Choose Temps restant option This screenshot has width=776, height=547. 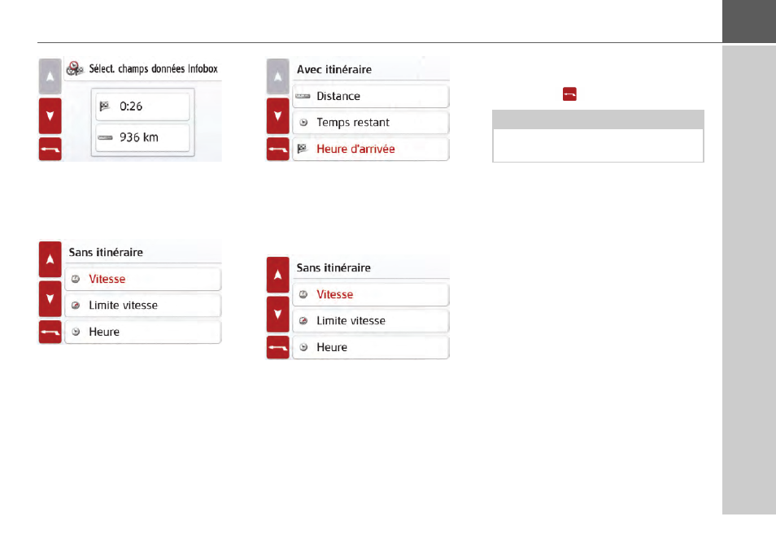[x=371, y=122]
